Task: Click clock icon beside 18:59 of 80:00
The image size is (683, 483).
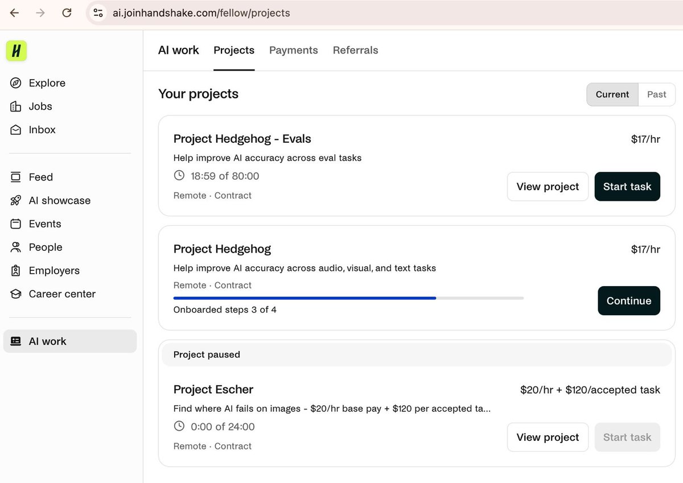Action: (x=179, y=175)
